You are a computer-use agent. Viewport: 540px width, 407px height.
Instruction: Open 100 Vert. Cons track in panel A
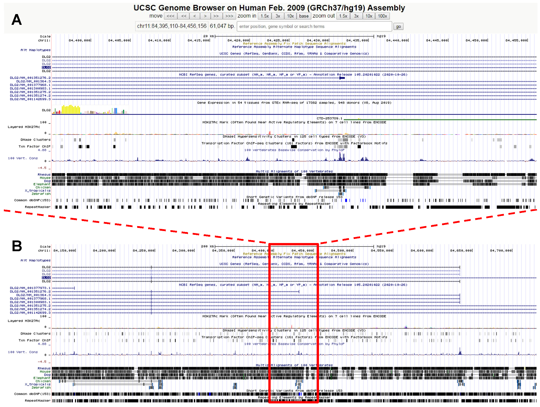click(x=23, y=158)
